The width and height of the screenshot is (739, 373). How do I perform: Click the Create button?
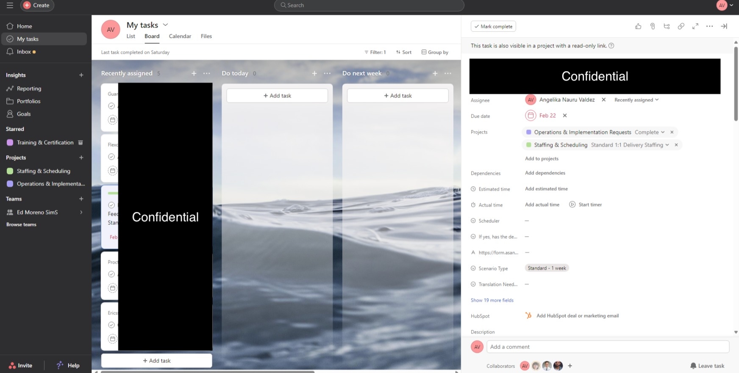click(x=37, y=6)
